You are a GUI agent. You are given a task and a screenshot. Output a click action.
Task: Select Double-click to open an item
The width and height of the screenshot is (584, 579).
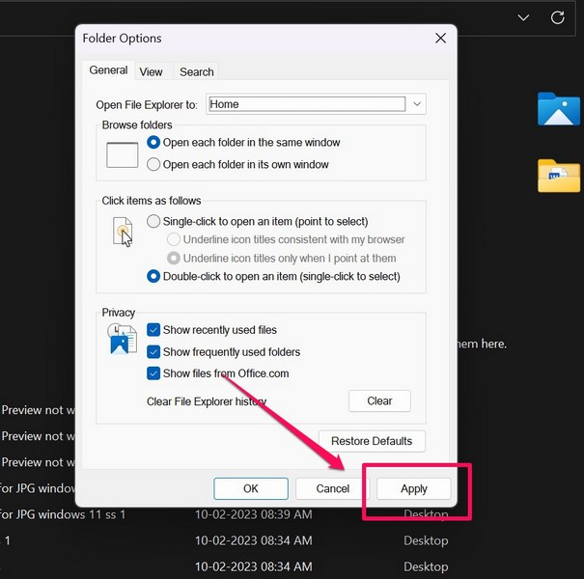coord(153,277)
